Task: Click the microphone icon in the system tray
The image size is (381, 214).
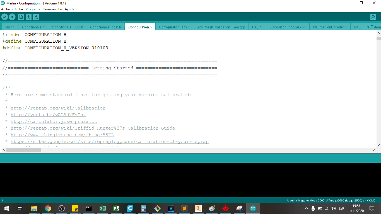Action: [x=313, y=208]
